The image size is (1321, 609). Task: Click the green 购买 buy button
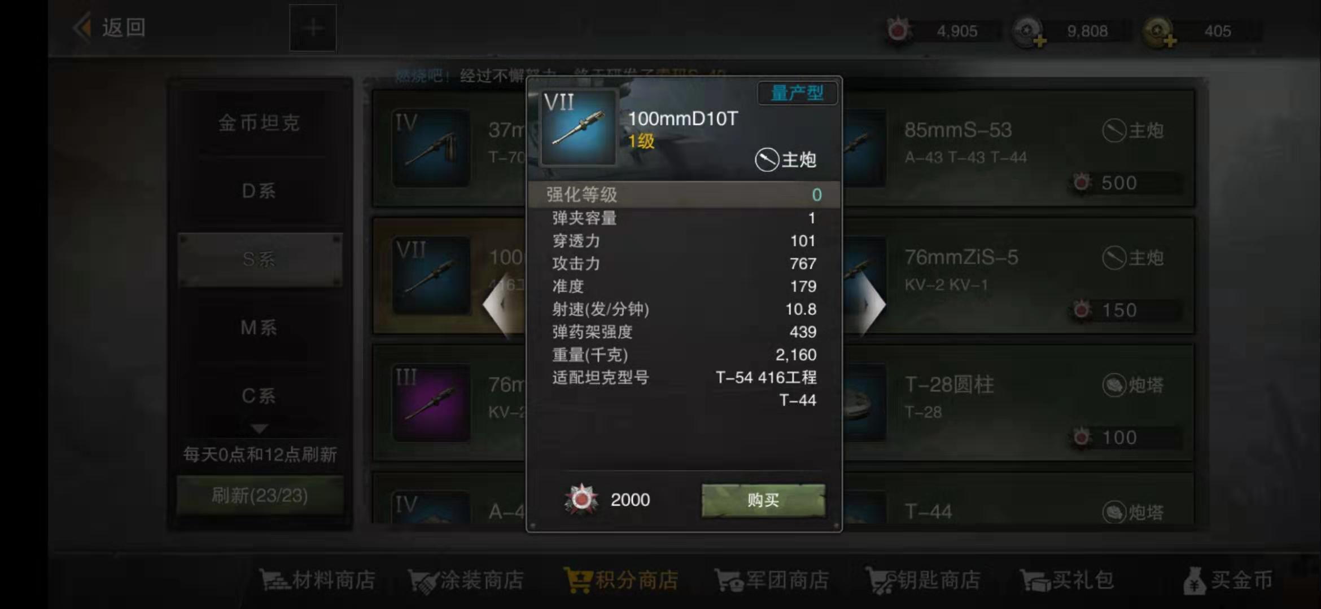pos(763,500)
